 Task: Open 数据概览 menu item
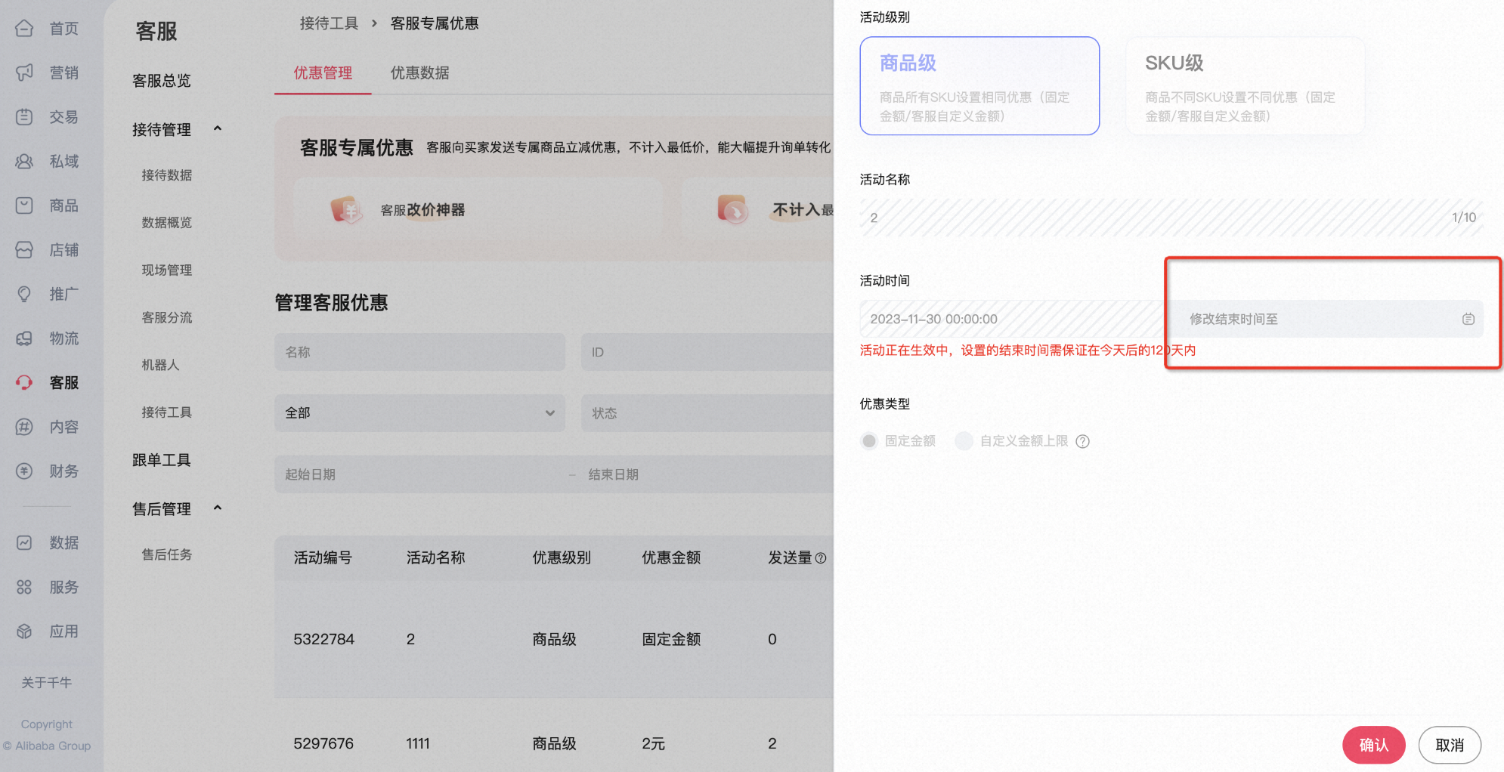click(x=167, y=223)
